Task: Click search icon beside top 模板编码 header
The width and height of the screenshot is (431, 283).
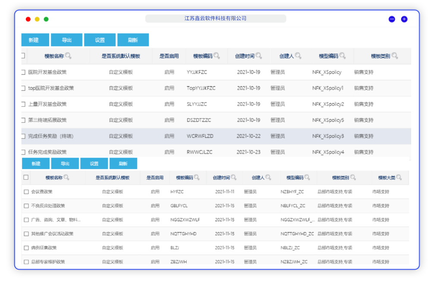Action: (x=217, y=56)
